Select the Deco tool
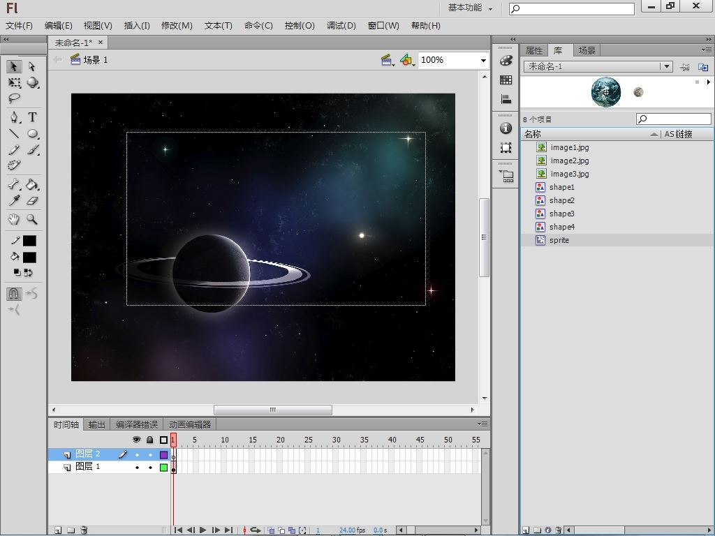 point(14,165)
